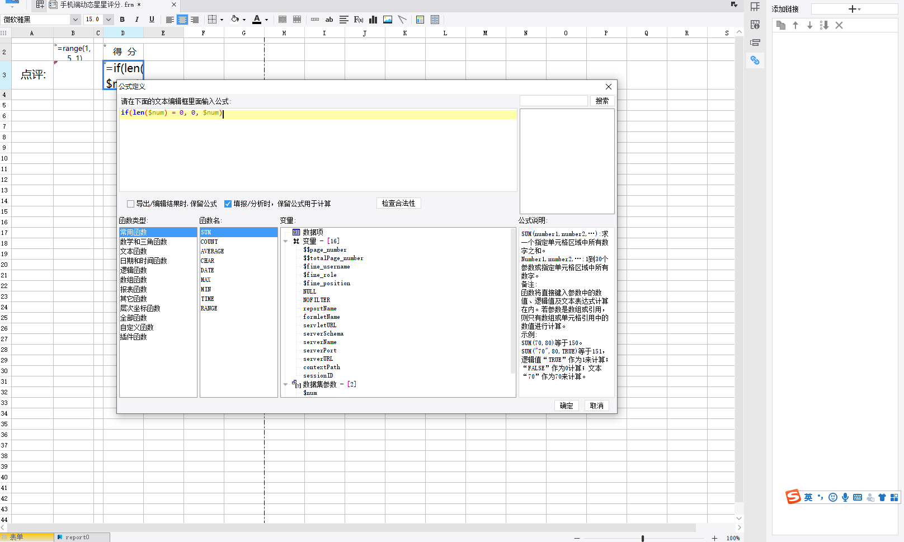Move link down arrow icon

[809, 25]
